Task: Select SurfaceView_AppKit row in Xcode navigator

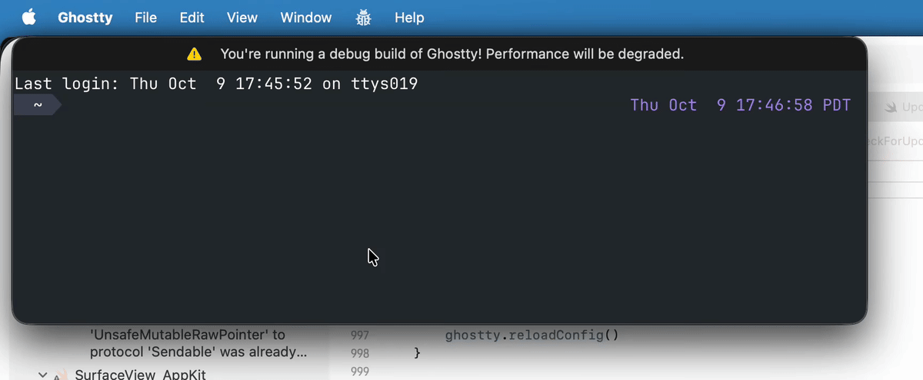Action: (x=140, y=375)
